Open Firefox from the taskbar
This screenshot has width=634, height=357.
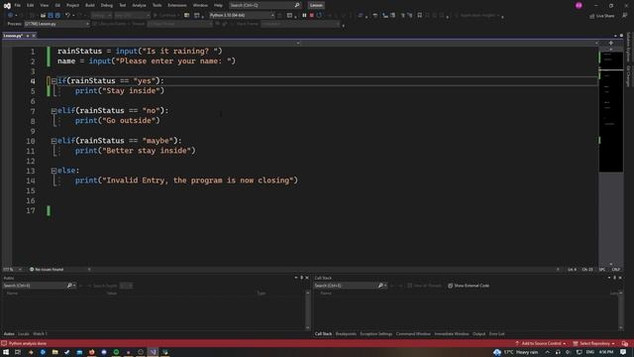point(92,352)
